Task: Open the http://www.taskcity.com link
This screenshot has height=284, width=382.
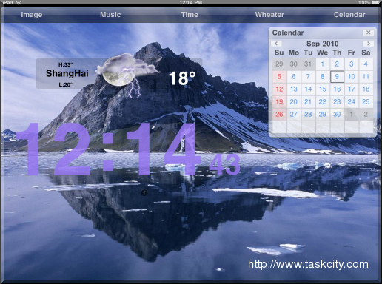Action: (x=308, y=264)
